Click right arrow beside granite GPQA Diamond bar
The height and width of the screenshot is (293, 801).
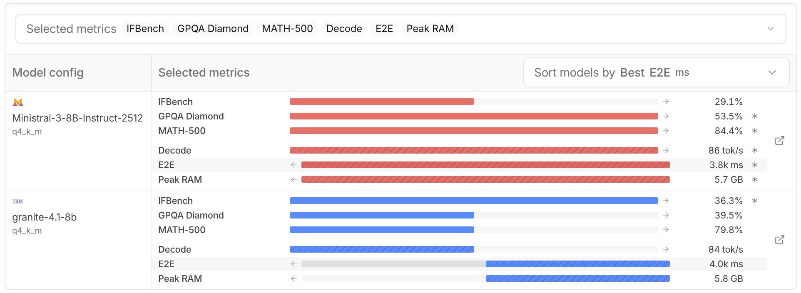pyautogui.click(x=666, y=215)
